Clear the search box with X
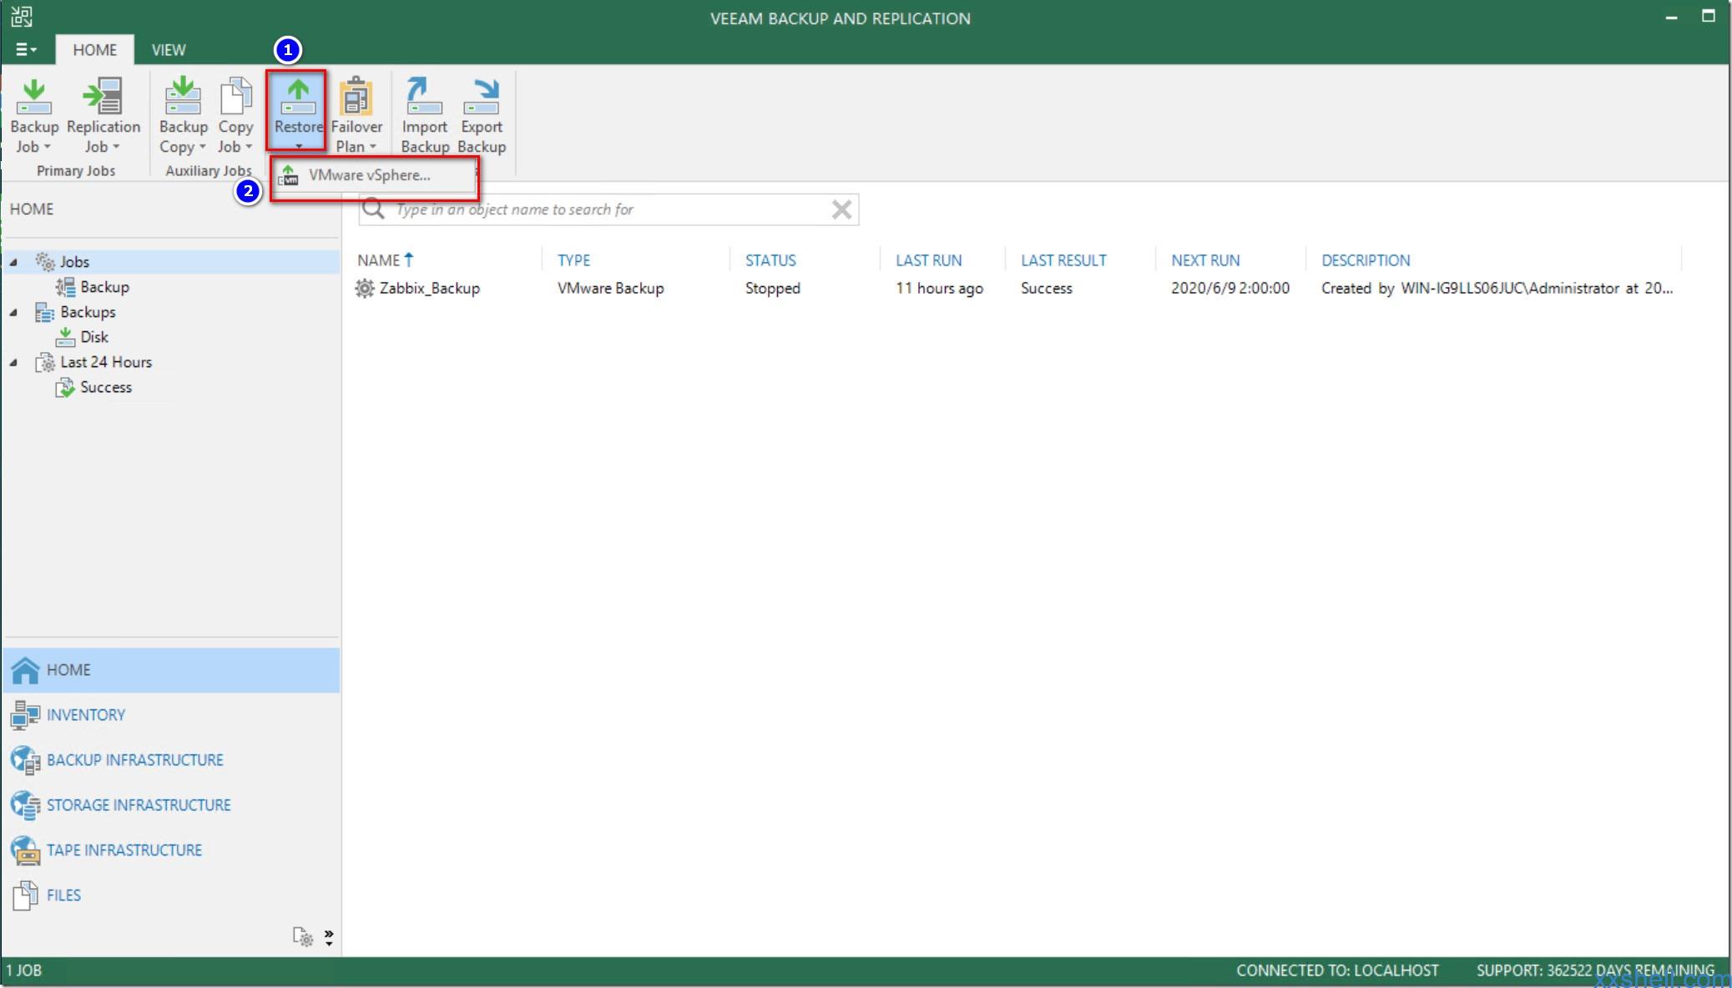The image size is (1732, 988). 841,209
